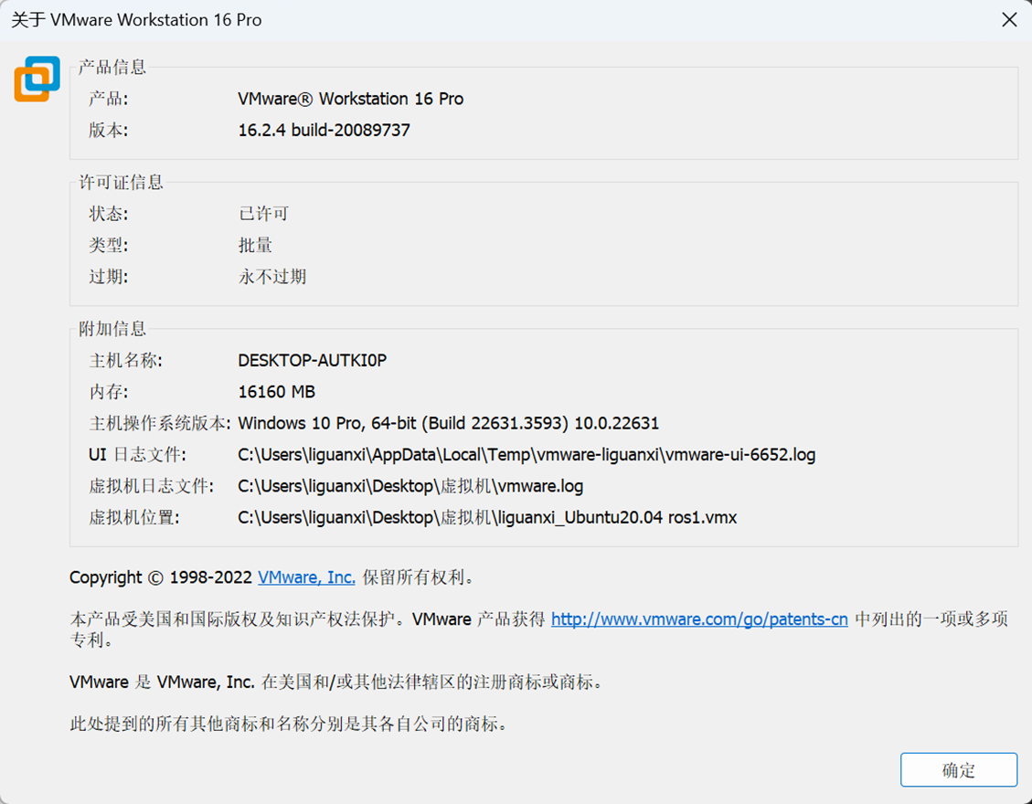The height and width of the screenshot is (804, 1032).
Task: Click memory value 16160 MB
Action: pos(276,392)
